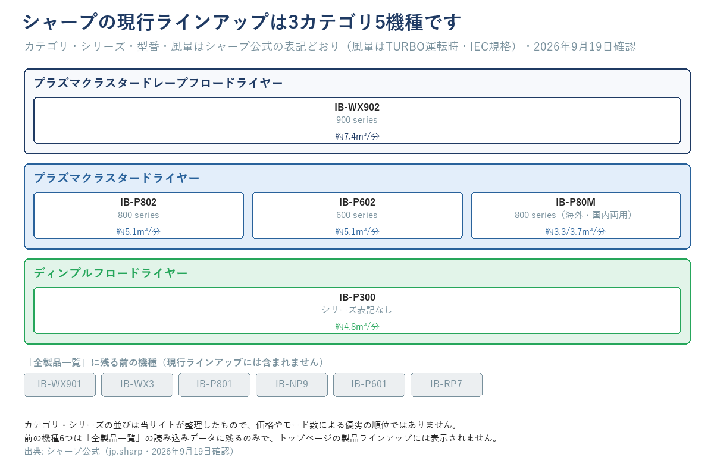Select the IB-WX901 previous model chip
Screen dimensions: 714x470
[x=59, y=384]
